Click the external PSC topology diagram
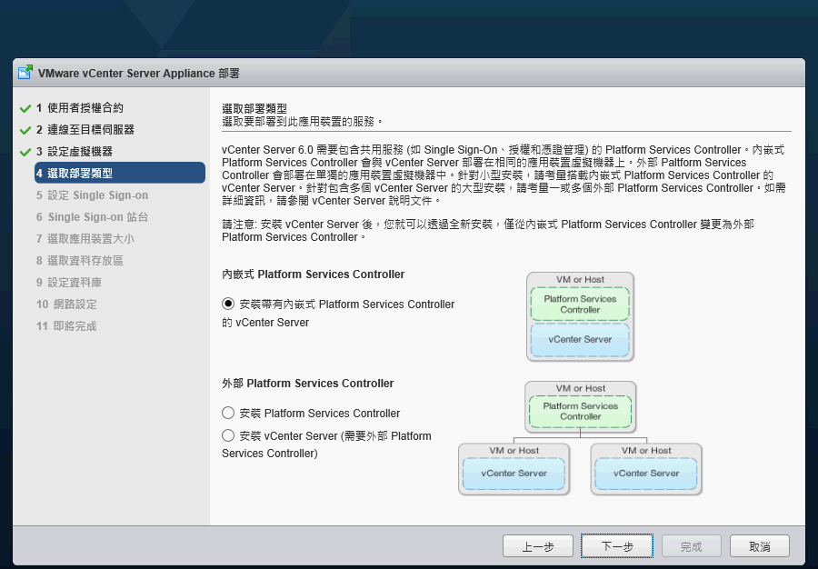Screen dimensions: 818x569 point(580,438)
